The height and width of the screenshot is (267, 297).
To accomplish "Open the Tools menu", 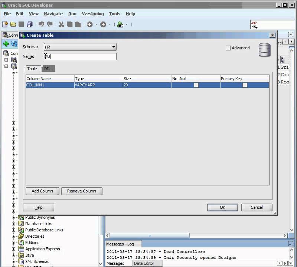I will click(115, 14).
